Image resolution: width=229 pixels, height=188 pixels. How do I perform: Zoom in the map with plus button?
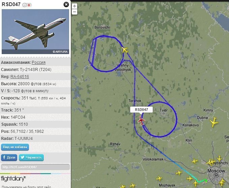tap(75, 6)
